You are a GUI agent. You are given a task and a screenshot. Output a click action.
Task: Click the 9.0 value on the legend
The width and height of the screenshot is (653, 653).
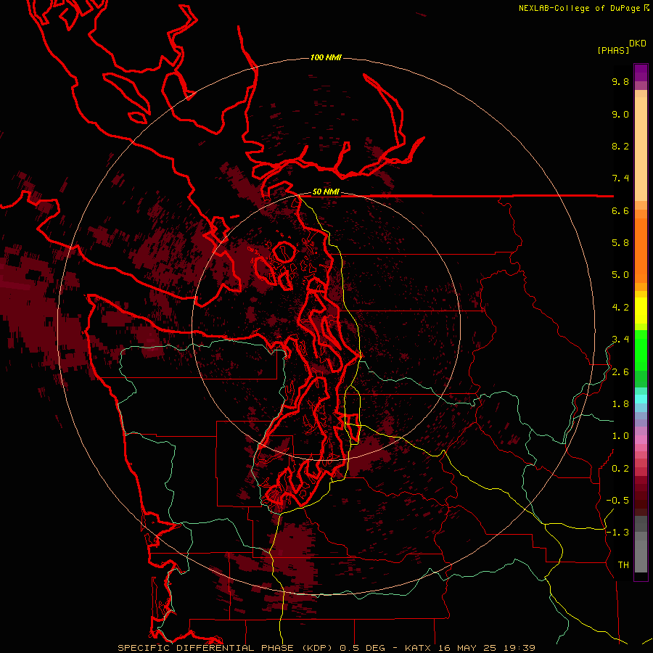tap(620, 114)
